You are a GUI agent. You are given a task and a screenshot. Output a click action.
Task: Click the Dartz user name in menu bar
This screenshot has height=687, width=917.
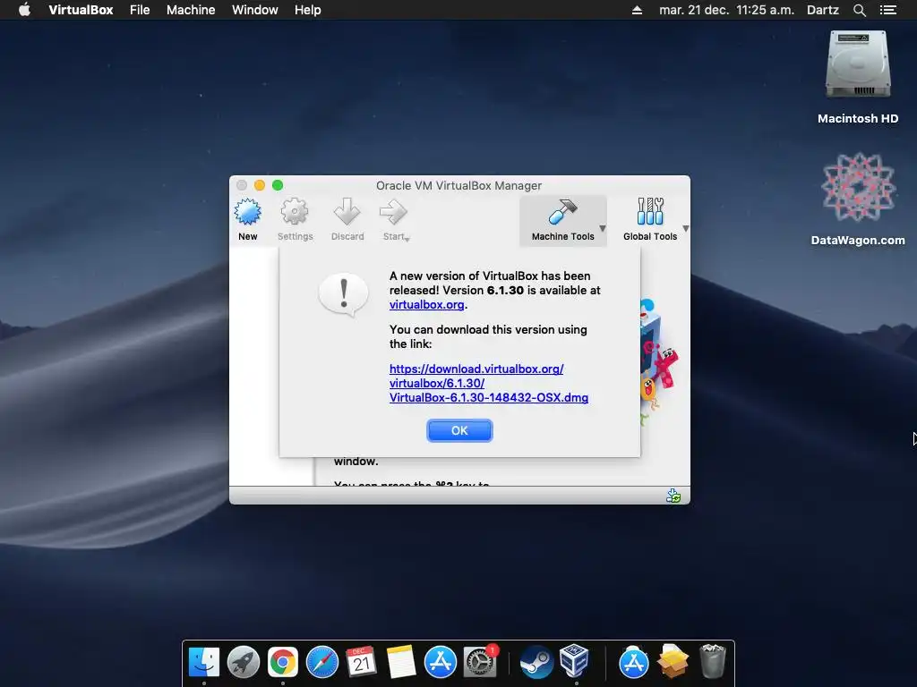tap(823, 10)
